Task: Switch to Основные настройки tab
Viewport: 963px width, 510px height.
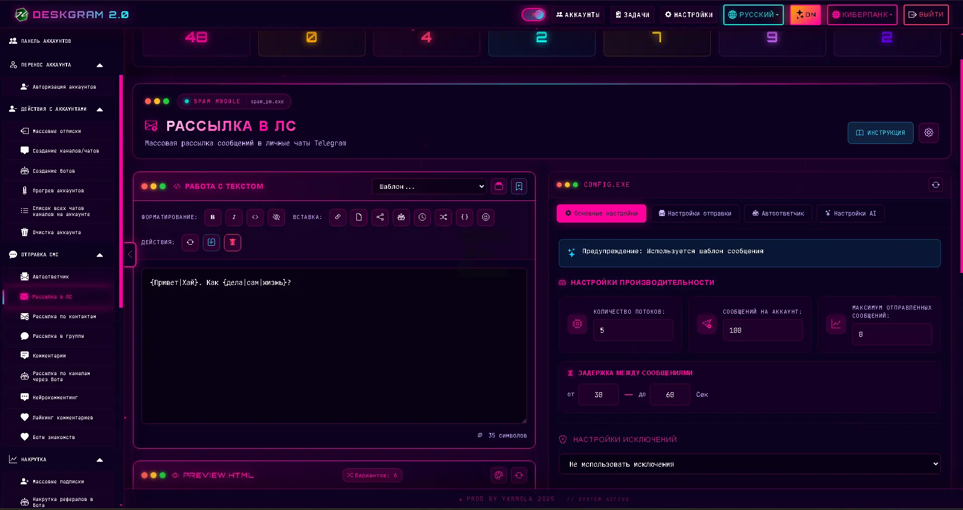Action: pyautogui.click(x=602, y=213)
